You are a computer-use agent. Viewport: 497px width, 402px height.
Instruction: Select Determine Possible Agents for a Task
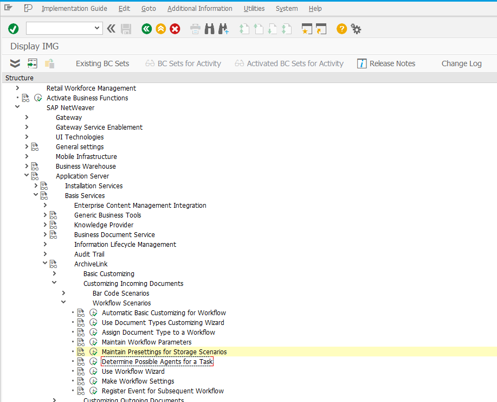[x=157, y=362]
